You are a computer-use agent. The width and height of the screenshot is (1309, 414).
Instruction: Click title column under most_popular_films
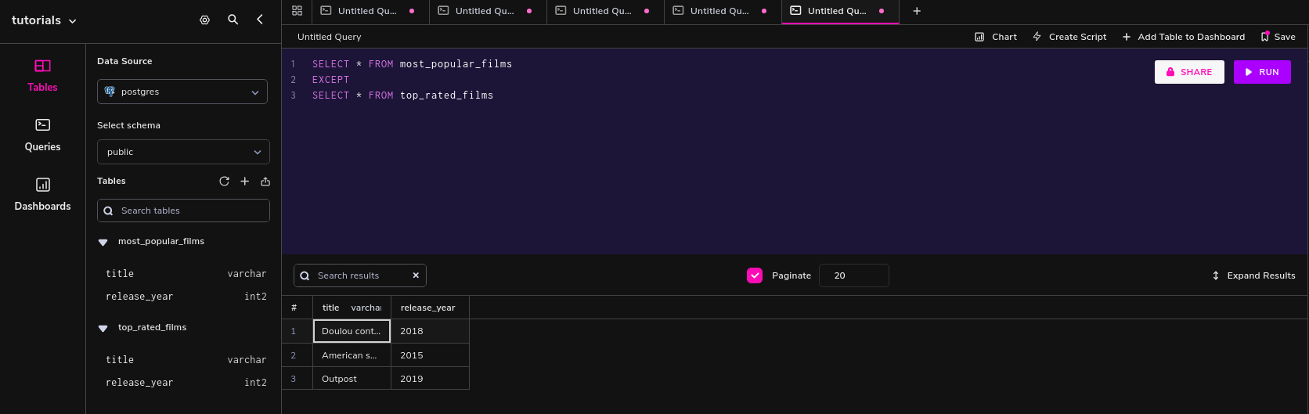pos(186,274)
